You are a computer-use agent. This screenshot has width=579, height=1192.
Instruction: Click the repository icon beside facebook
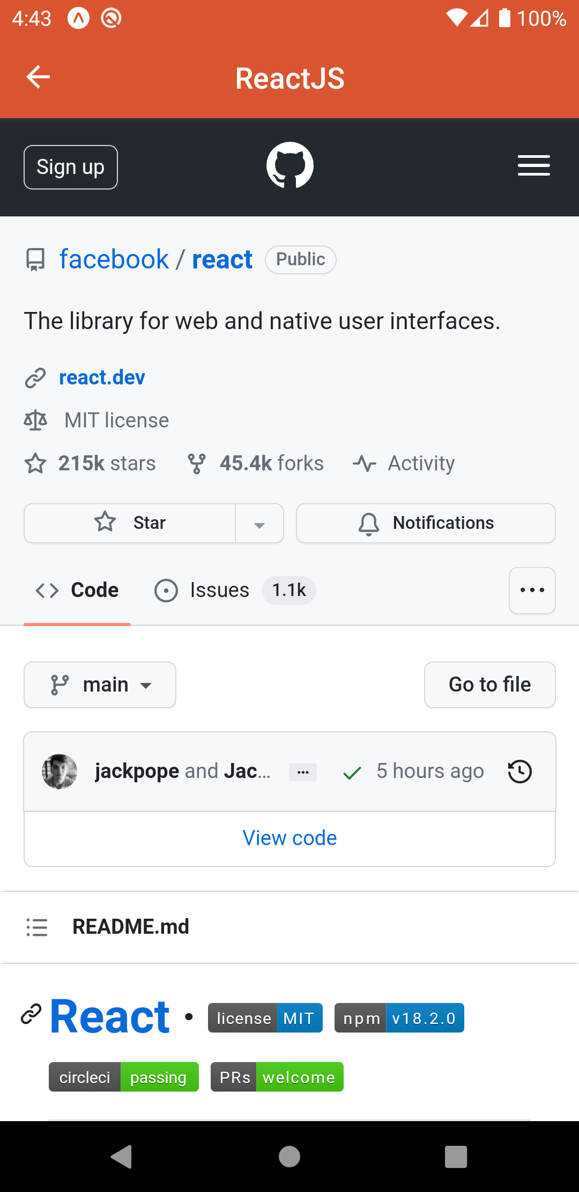coord(36,260)
